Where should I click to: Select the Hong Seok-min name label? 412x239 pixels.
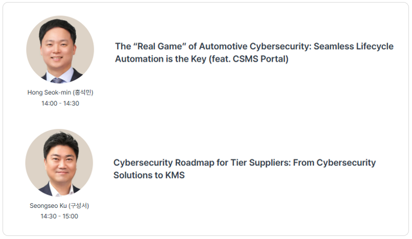click(60, 93)
